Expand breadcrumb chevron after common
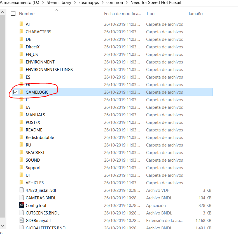This screenshot has height=236, width=238. (127, 3)
